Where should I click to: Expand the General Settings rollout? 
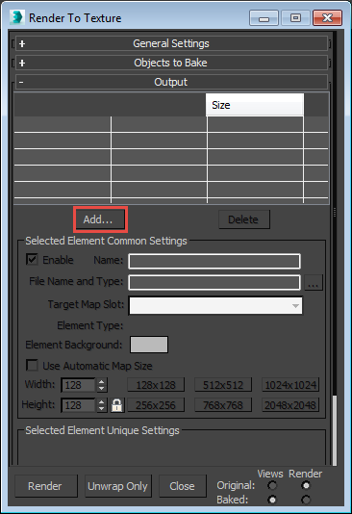point(171,43)
